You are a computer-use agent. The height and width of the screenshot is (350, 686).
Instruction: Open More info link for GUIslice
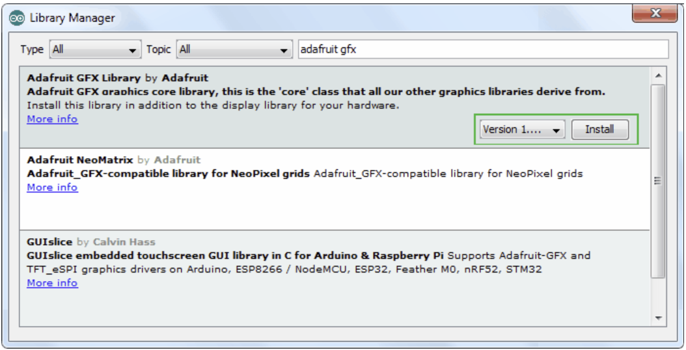click(x=53, y=283)
